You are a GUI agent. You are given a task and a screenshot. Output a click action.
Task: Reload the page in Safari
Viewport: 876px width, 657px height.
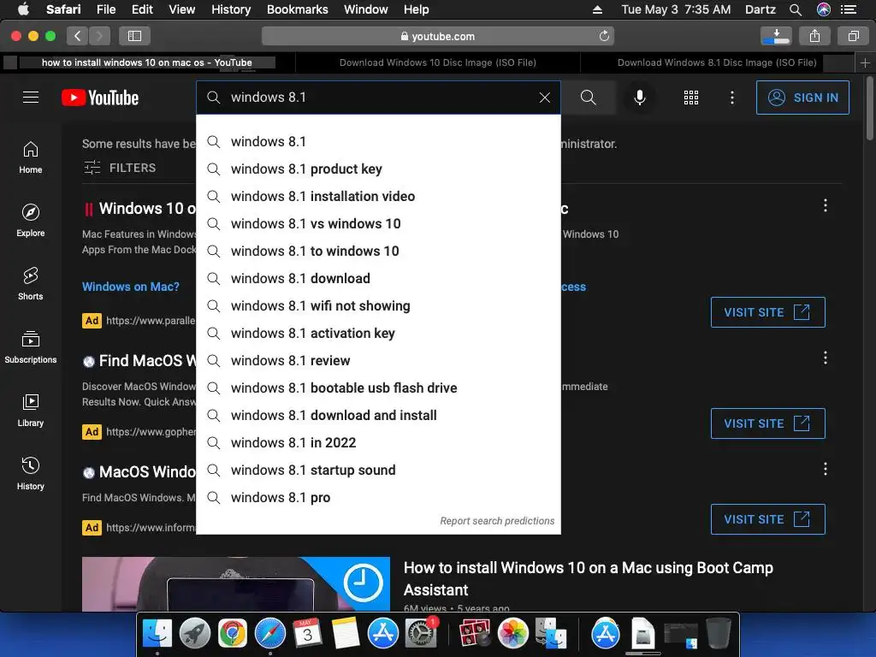coord(604,36)
